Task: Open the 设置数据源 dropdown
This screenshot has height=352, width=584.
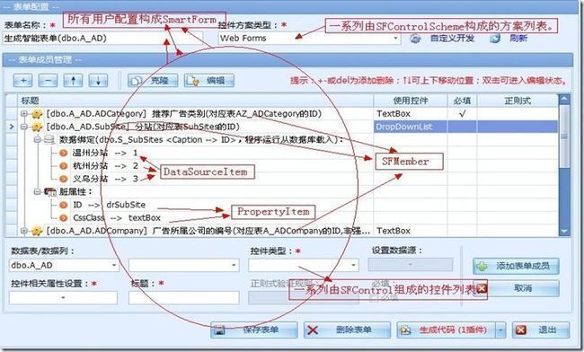Action: 410,265
